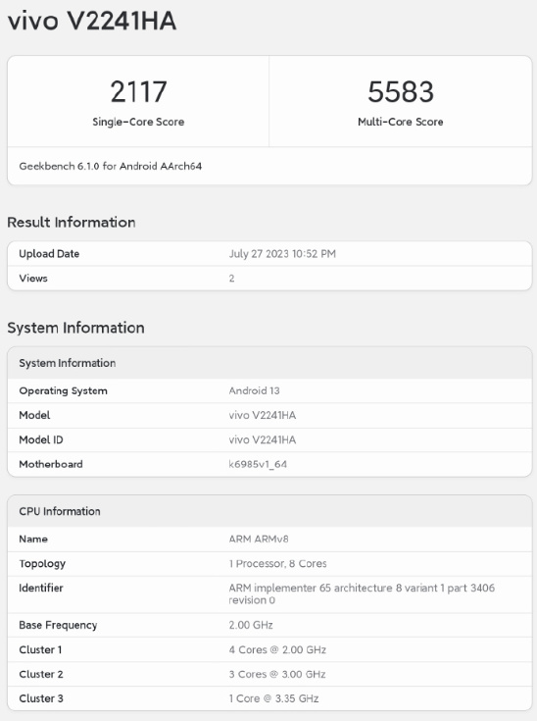The height and width of the screenshot is (721, 537).
Task: Click the vivo V2241HA page title
Action: (92, 22)
